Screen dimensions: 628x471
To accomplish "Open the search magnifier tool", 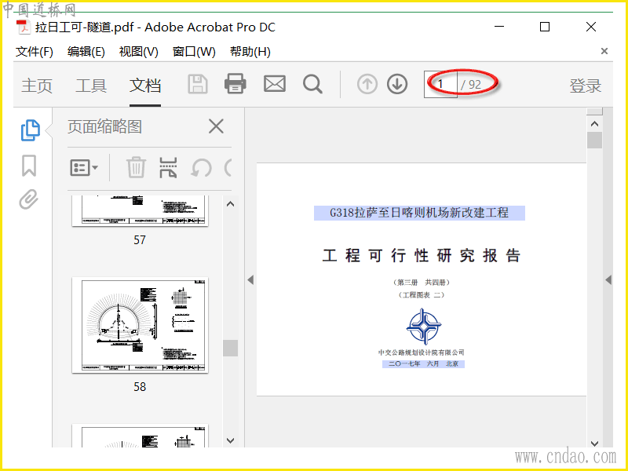I will pos(312,84).
